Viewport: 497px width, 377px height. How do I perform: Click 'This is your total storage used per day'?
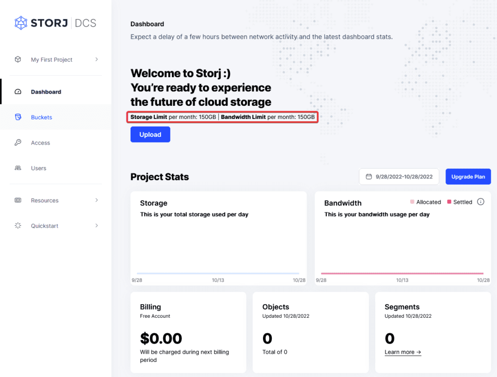(x=194, y=214)
